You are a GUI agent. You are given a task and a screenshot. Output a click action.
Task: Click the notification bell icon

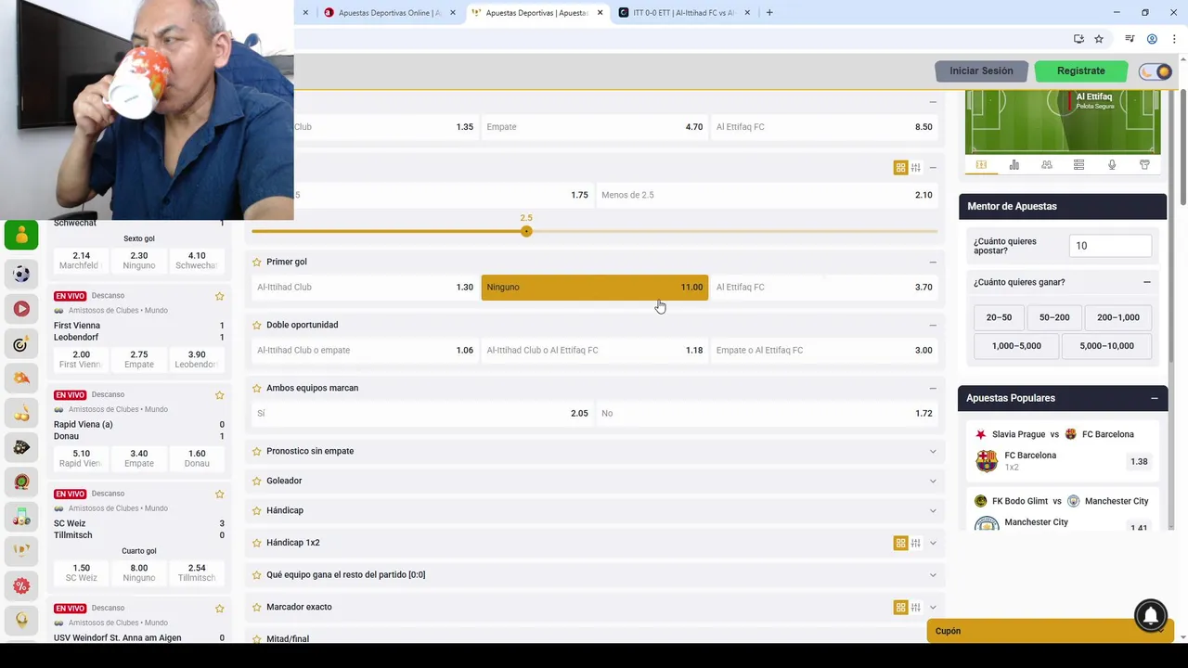point(1151,615)
